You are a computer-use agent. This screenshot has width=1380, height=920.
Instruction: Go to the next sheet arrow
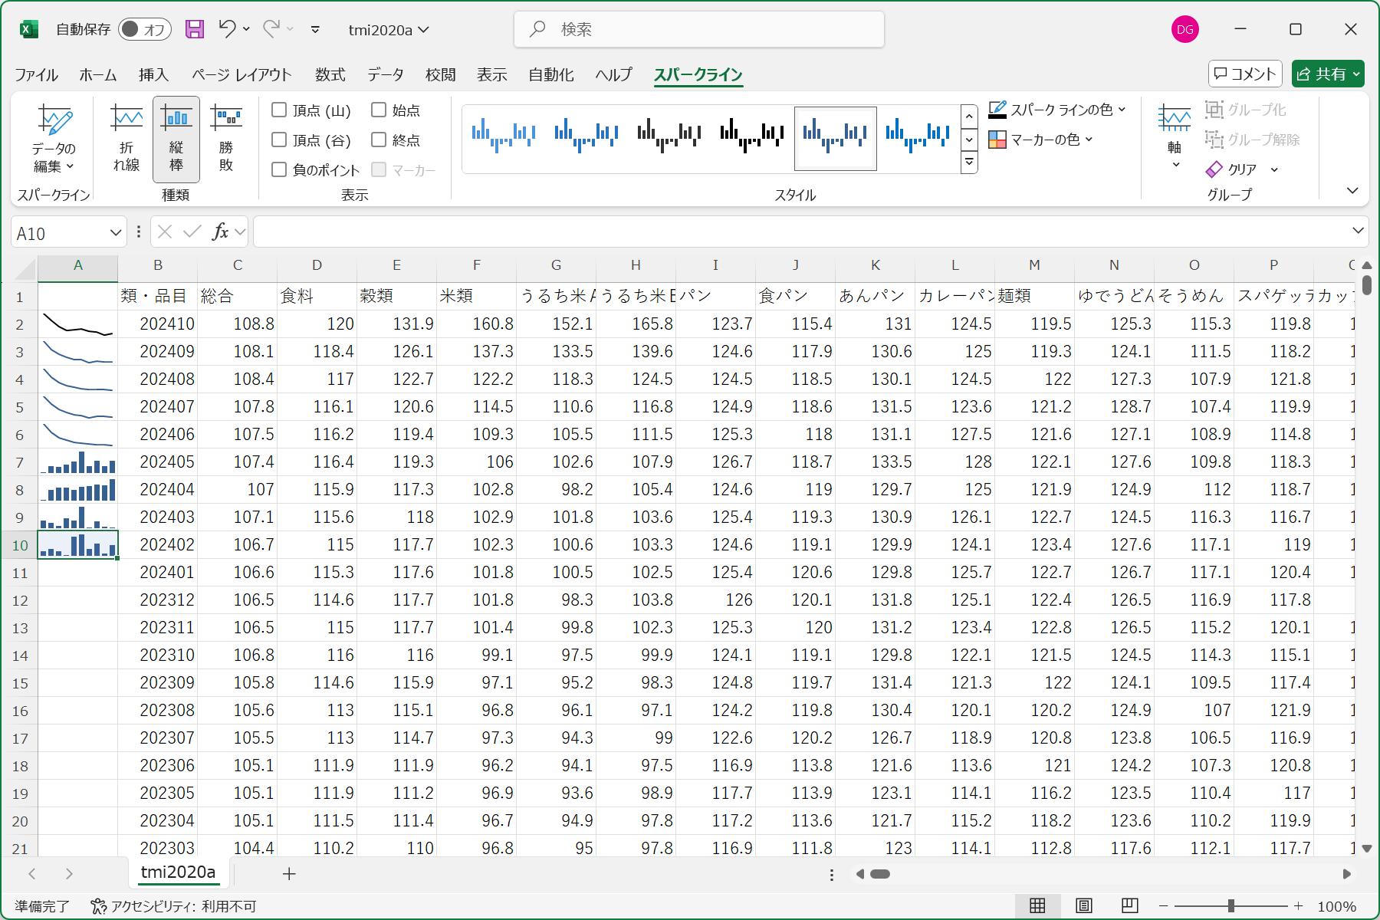69,874
